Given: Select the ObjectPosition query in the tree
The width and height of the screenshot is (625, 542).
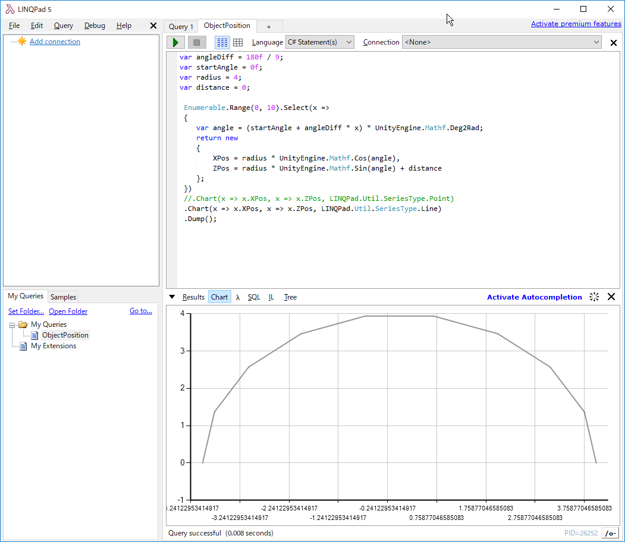Looking at the screenshot, I should [65, 335].
